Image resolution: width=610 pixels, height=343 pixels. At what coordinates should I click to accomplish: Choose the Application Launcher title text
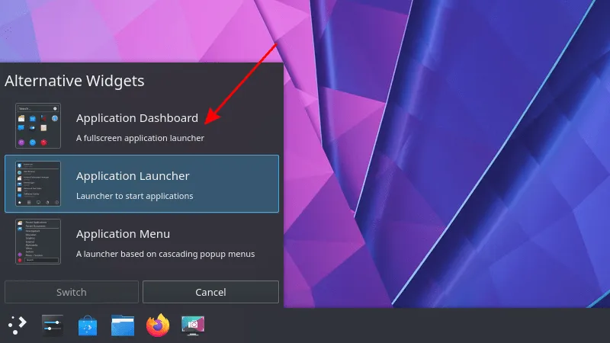pyautogui.click(x=133, y=176)
